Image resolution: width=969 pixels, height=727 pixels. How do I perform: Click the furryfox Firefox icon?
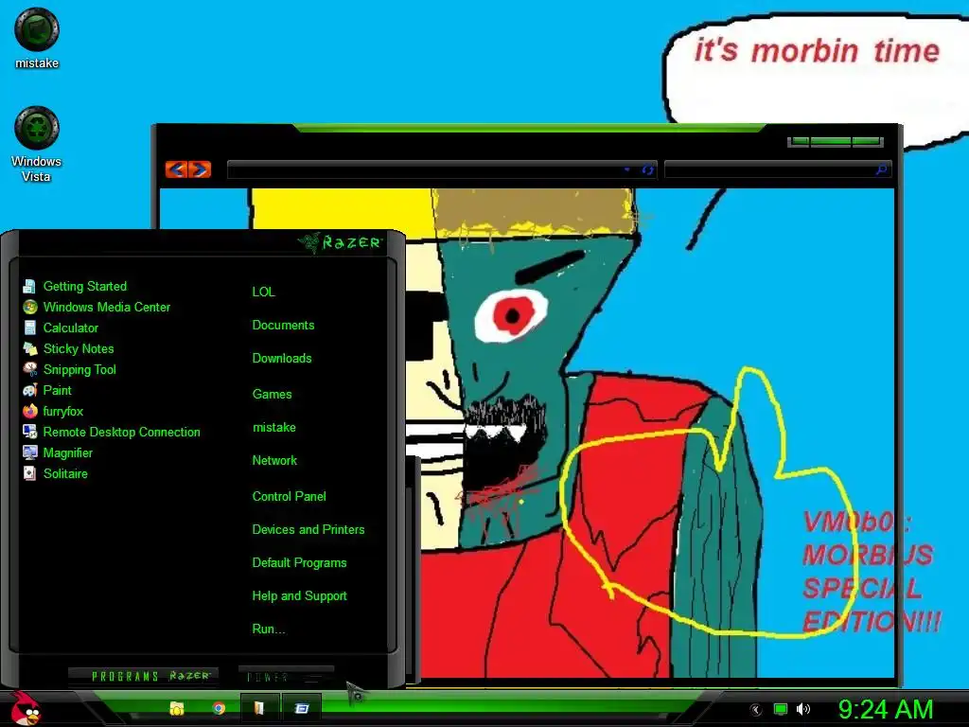tap(29, 411)
